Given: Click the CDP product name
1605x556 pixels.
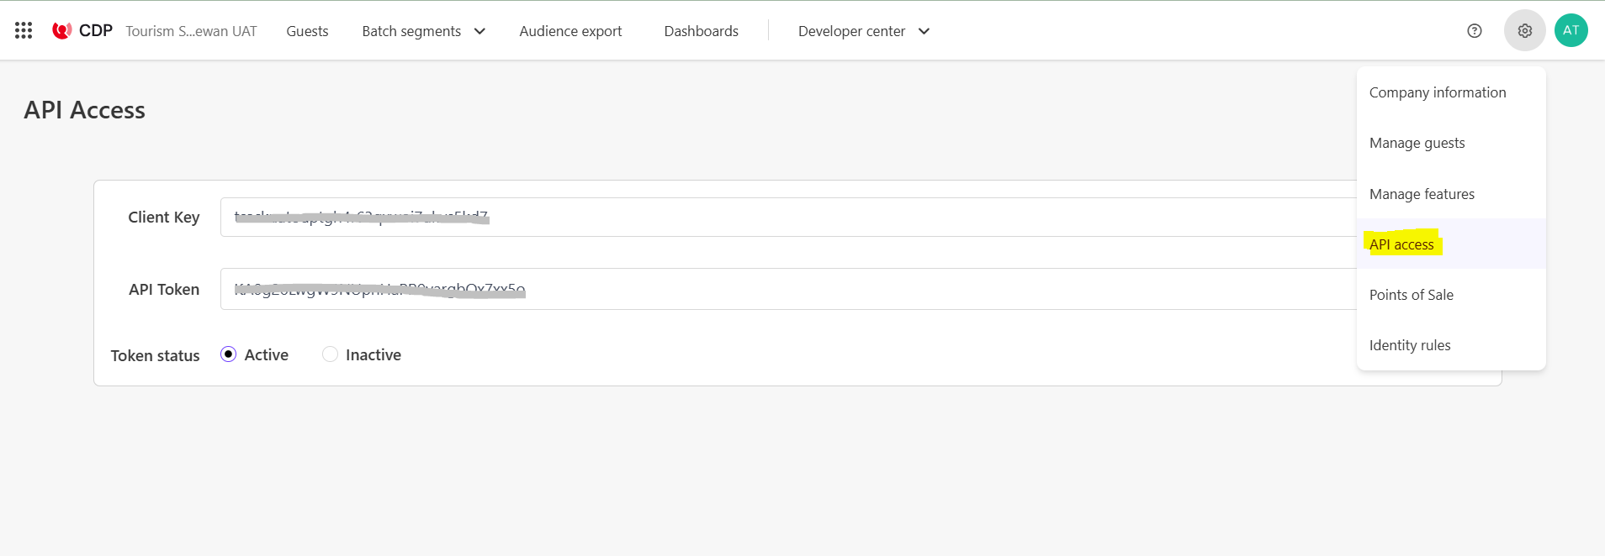Looking at the screenshot, I should pos(96,31).
